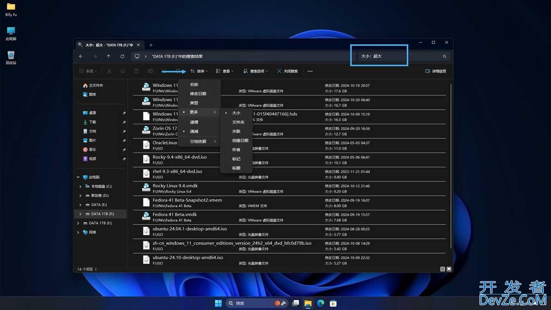Unpin 图片 using its pin icon
Viewport: 551px width, 310px height.
click(124, 141)
